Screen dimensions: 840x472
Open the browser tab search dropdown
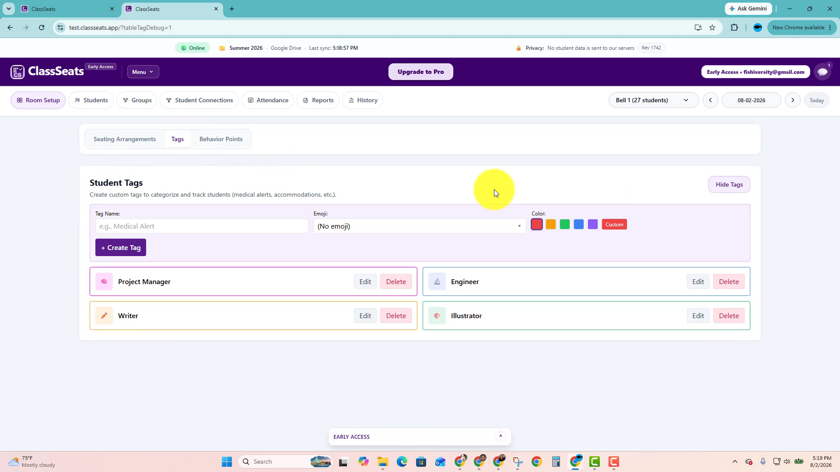(x=9, y=9)
